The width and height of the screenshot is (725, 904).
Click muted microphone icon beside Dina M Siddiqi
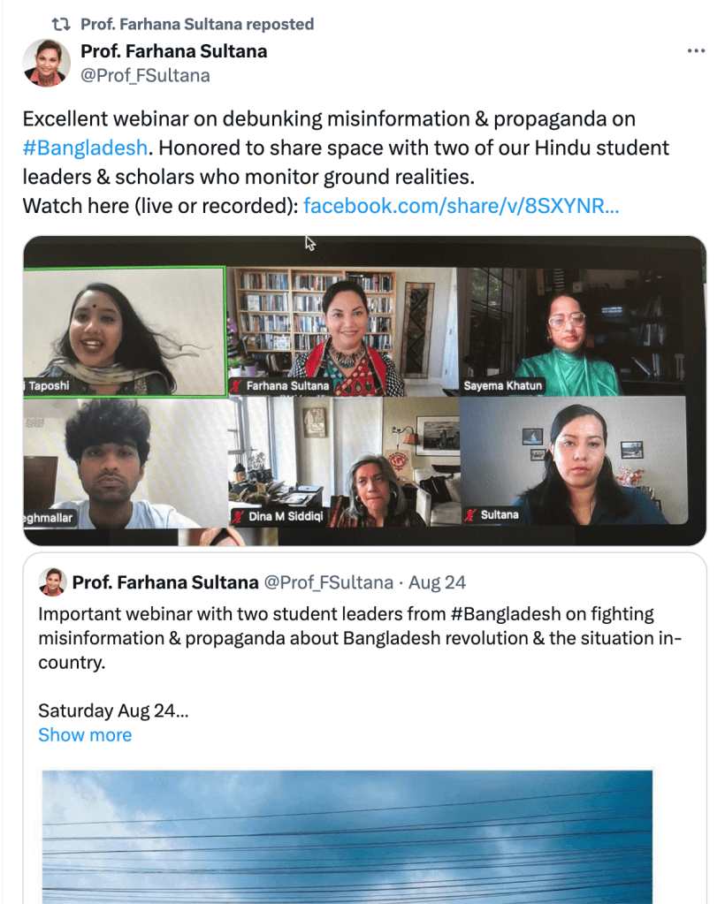[x=238, y=516]
